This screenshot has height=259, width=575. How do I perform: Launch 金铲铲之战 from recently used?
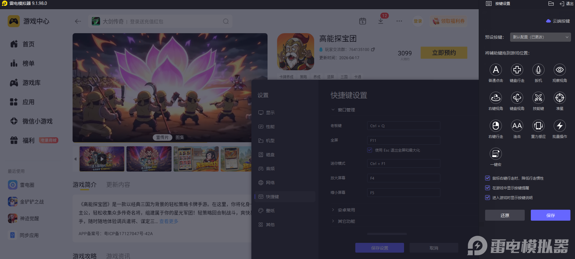click(x=26, y=201)
